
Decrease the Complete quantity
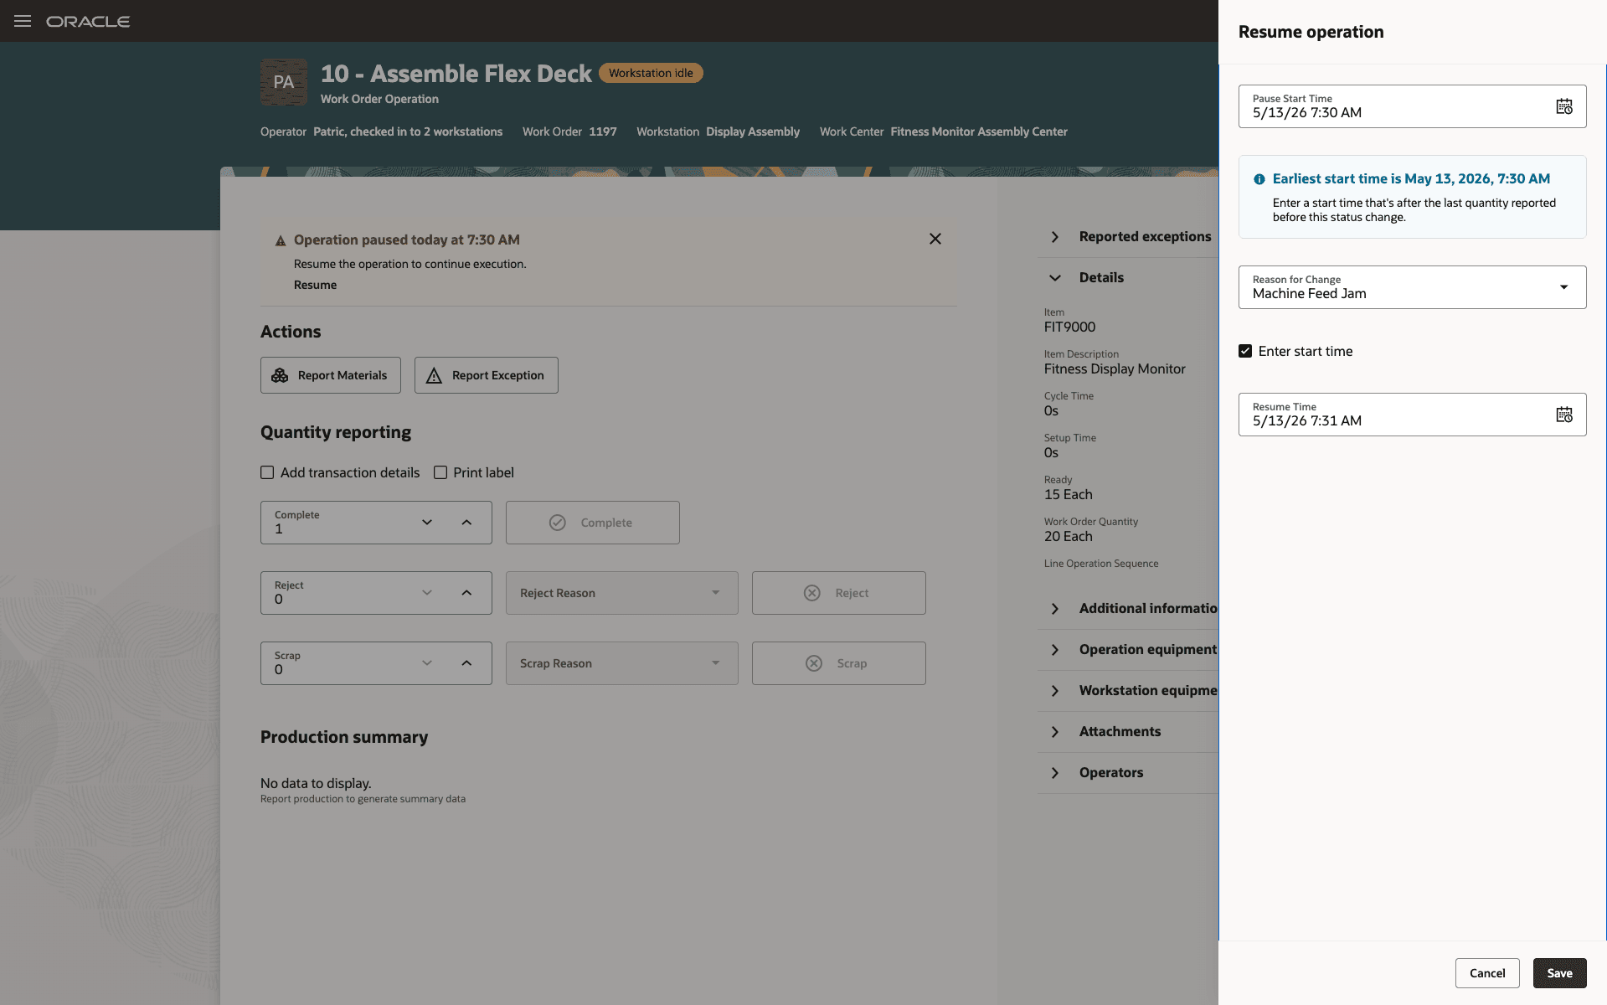[x=427, y=523]
